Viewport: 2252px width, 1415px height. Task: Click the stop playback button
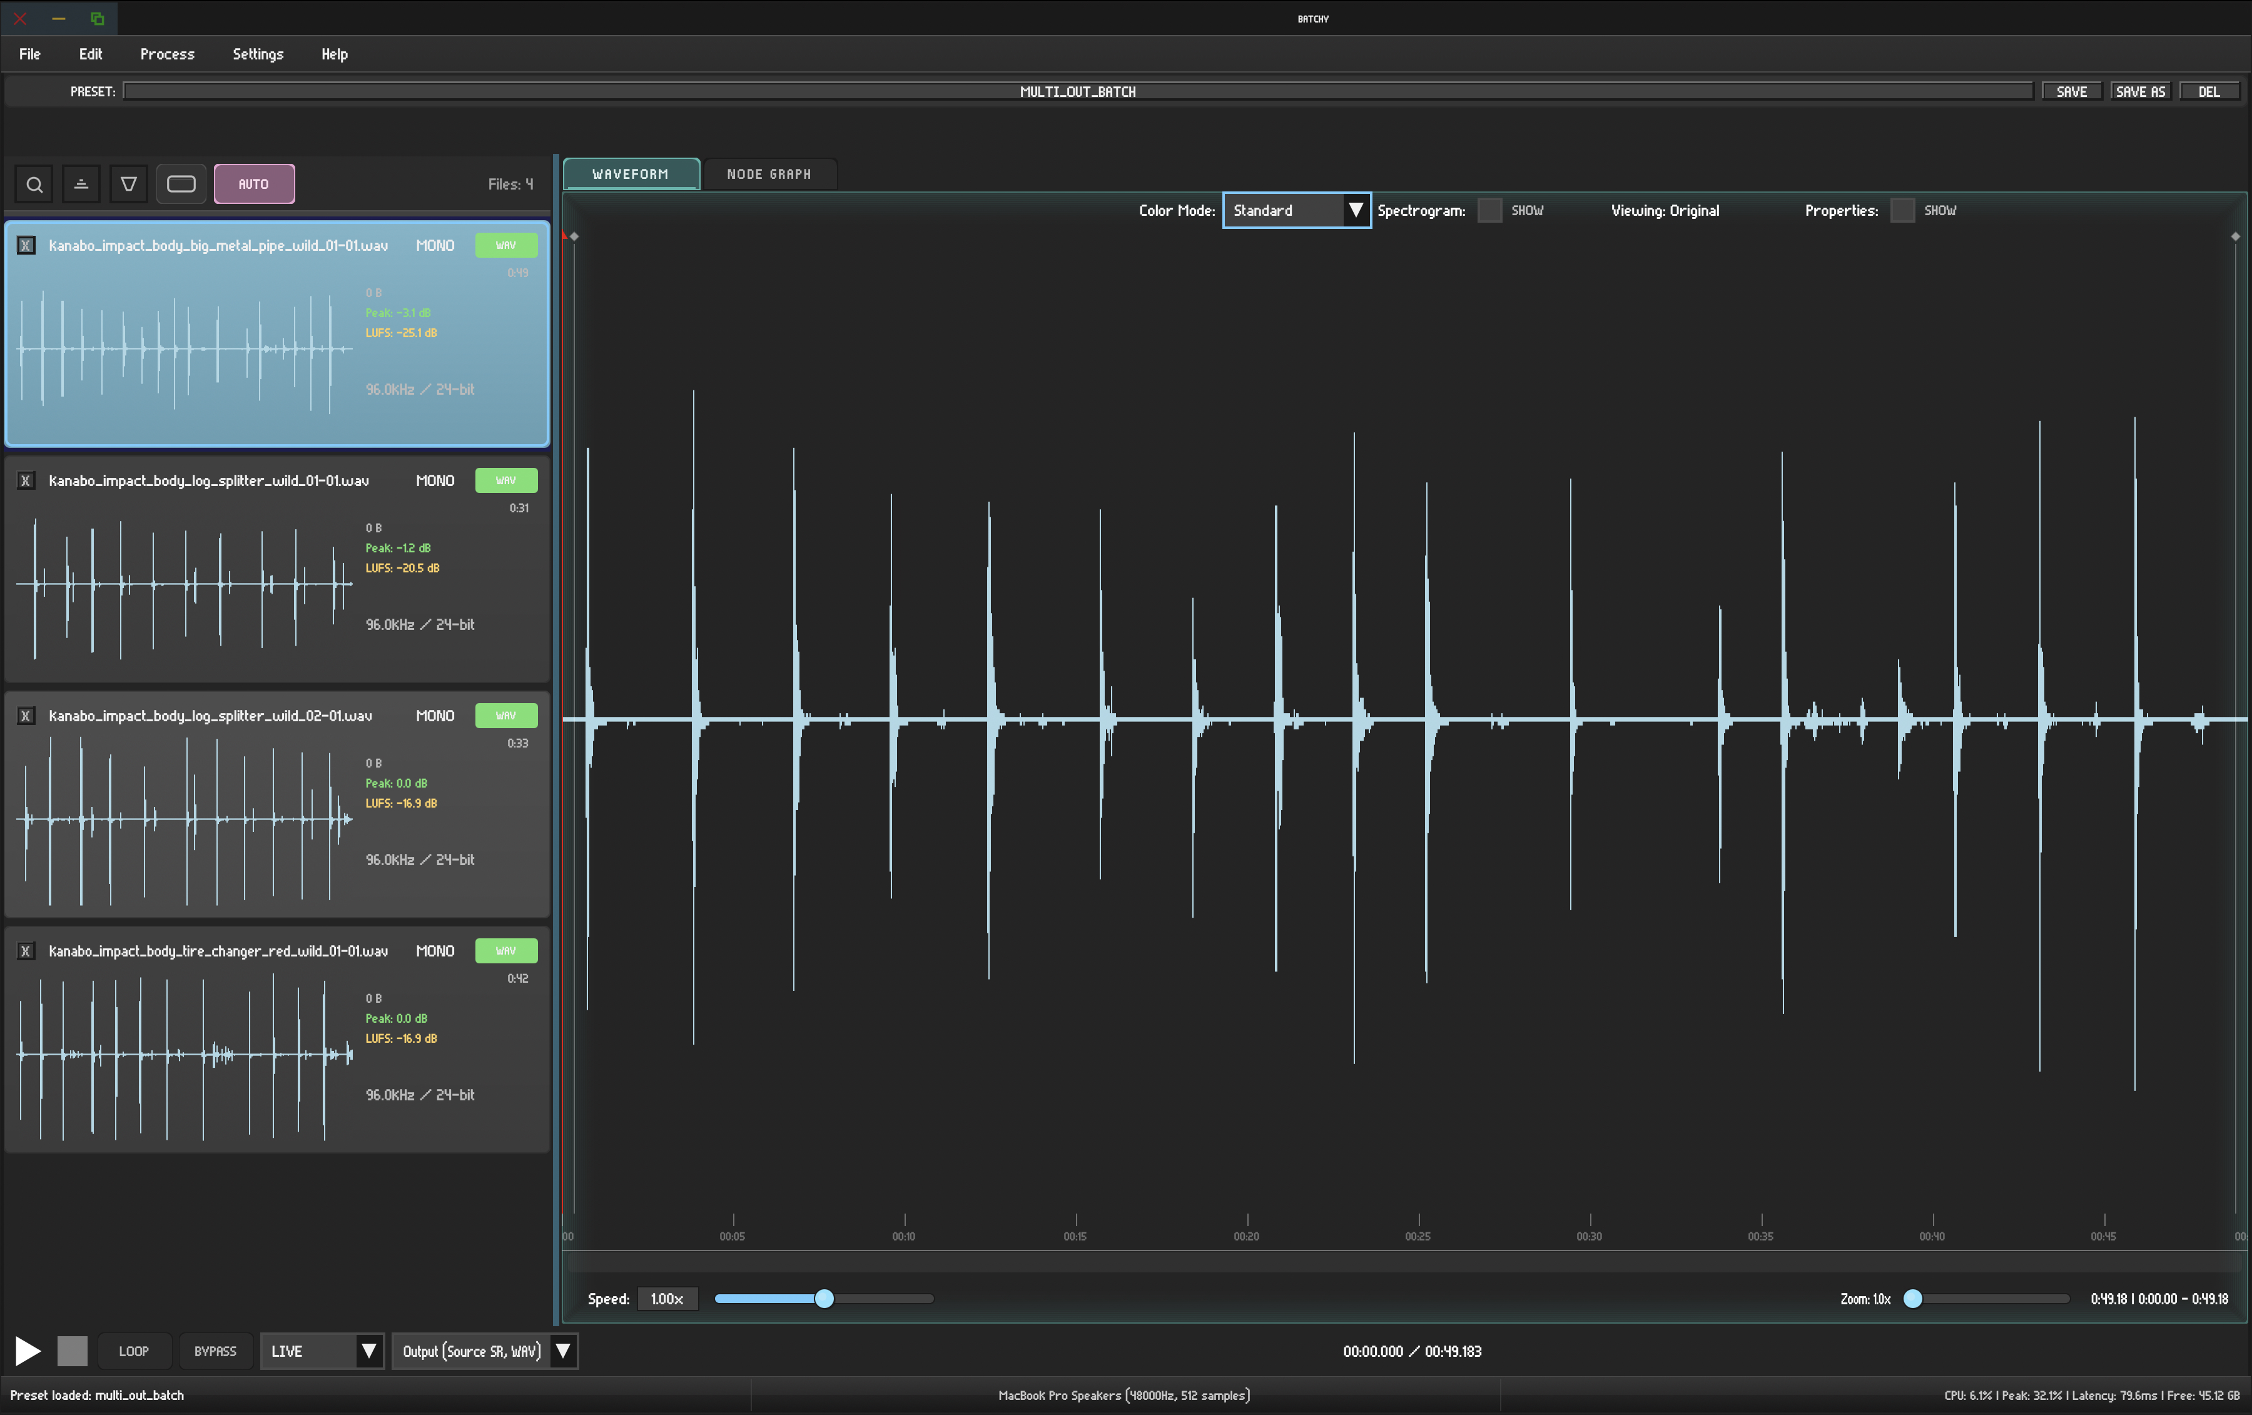73,1351
